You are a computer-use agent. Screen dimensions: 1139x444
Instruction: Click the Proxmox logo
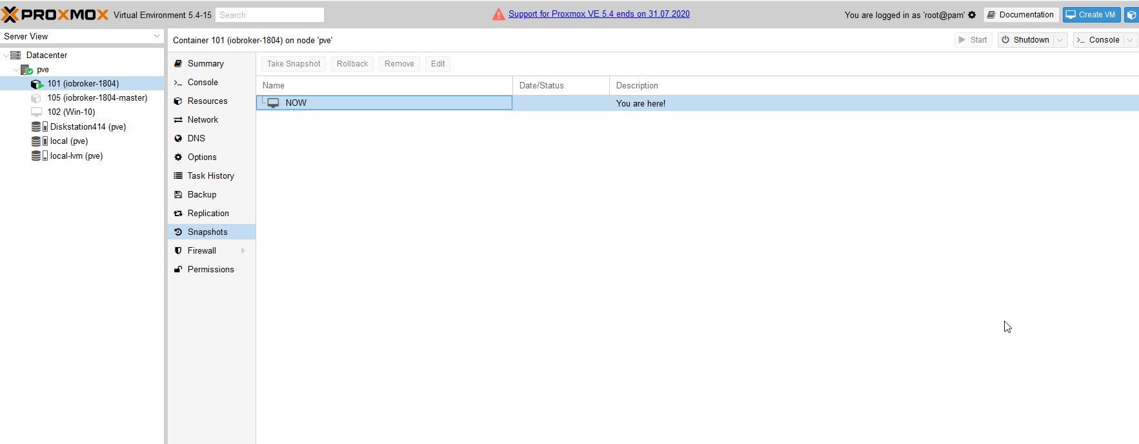pyautogui.click(x=55, y=14)
